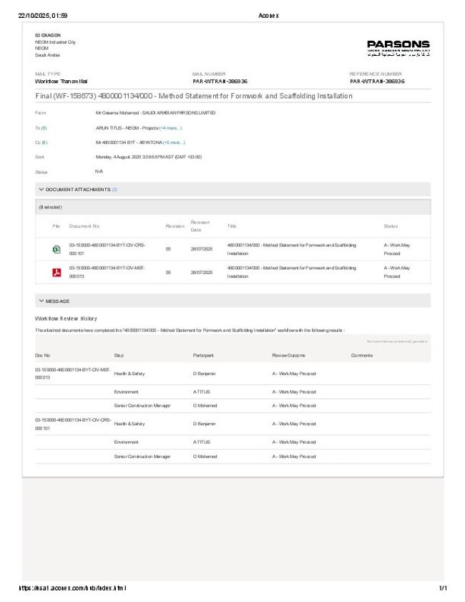Click the ksa1.aconex.com URL in the footer
Screen dimensions: 465x602
click(72, 588)
